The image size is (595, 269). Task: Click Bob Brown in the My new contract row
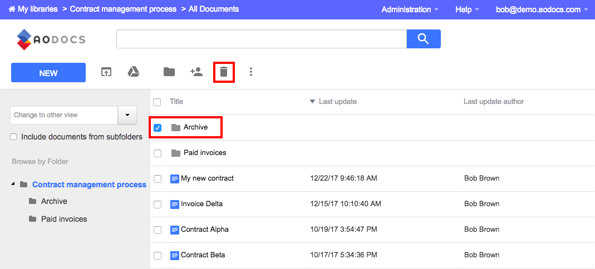(481, 178)
